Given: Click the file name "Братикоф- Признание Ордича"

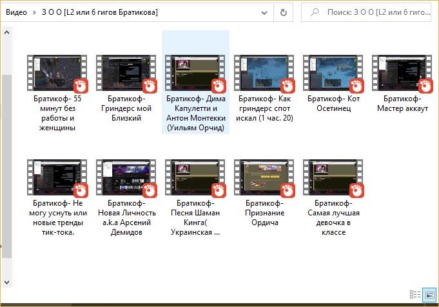Looking at the screenshot, I should tap(264, 213).
